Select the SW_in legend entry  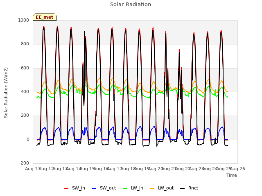pyautogui.click(x=75, y=188)
